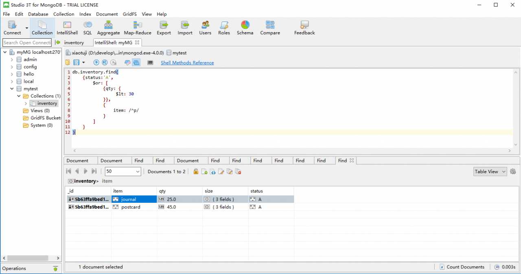Execute the entire IntelliShell script

point(96,62)
